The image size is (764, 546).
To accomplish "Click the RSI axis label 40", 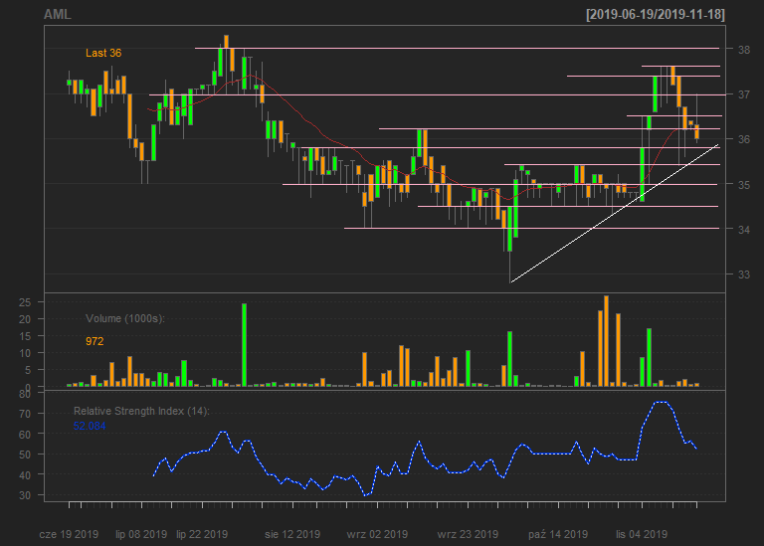I will click(x=25, y=475).
